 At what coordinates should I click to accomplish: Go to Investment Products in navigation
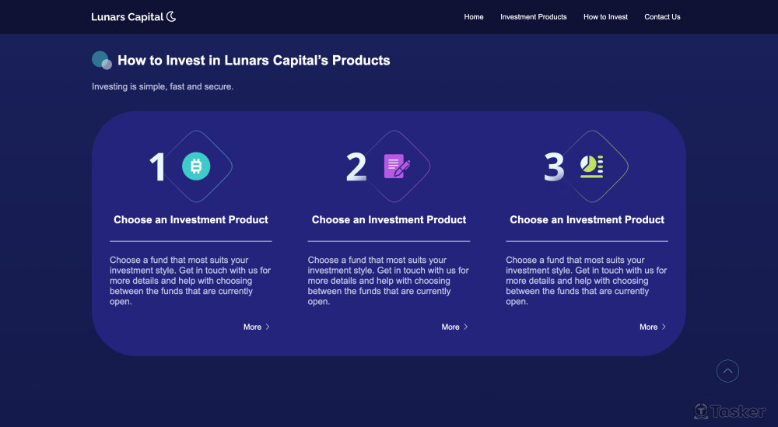[x=534, y=17]
